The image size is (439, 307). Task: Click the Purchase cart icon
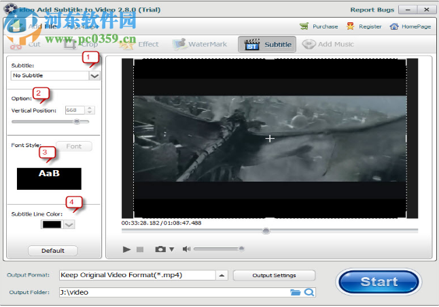pyautogui.click(x=304, y=26)
